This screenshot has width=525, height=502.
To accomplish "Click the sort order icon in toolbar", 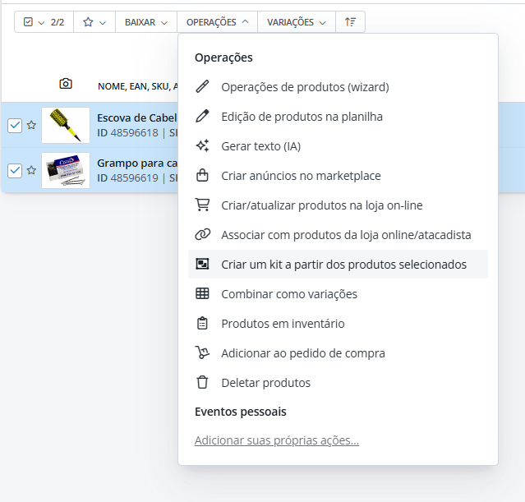I will [x=350, y=22].
